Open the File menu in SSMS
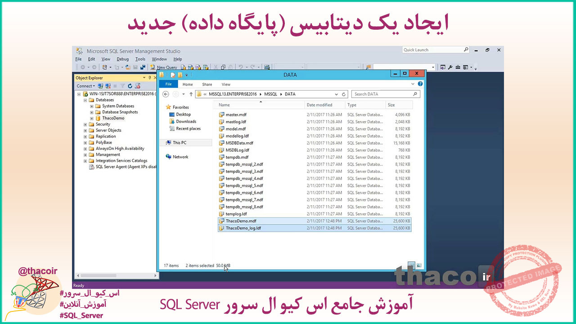 (78, 59)
